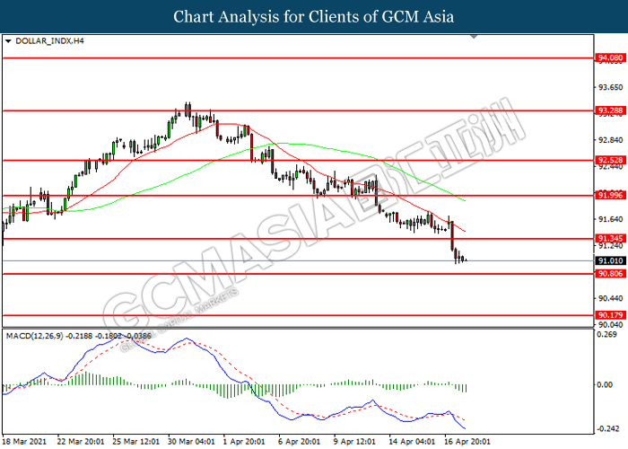Select the 92.528 red price label
The width and height of the screenshot is (628, 449).
click(x=610, y=160)
